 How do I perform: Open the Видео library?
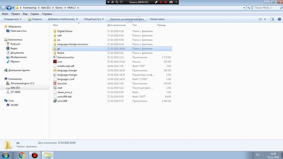(12, 49)
